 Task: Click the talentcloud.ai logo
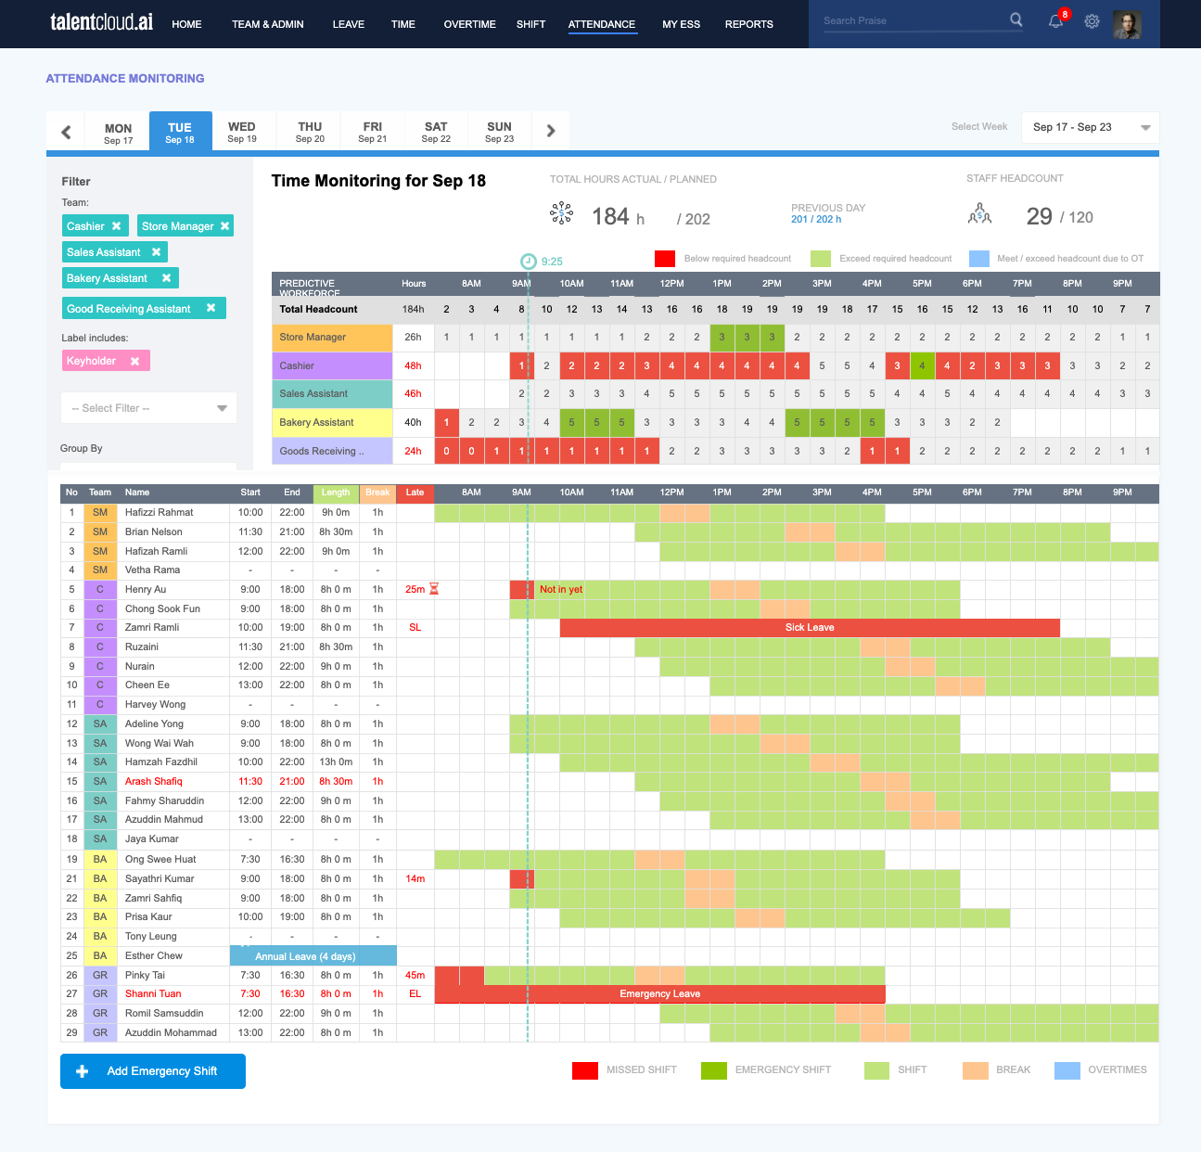point(102,22)
